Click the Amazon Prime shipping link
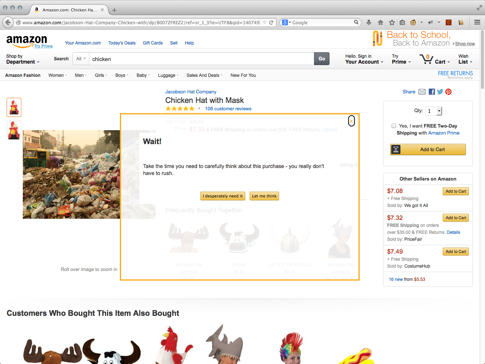 (444, 133)
